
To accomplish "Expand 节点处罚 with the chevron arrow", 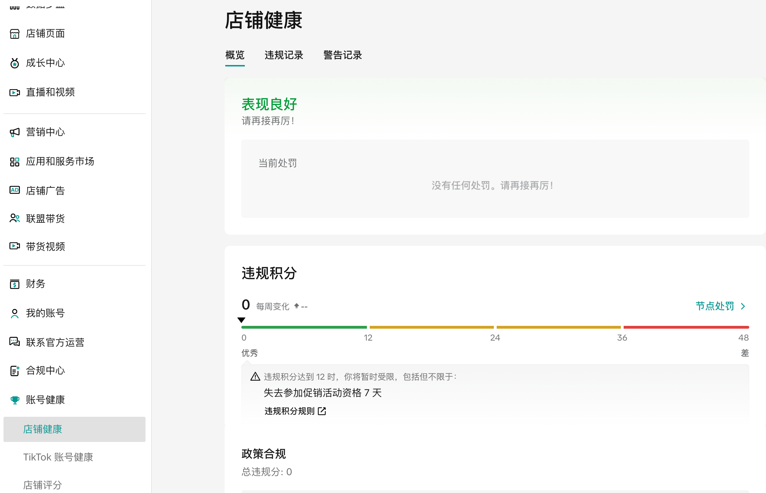I will [x=743, y=306].
